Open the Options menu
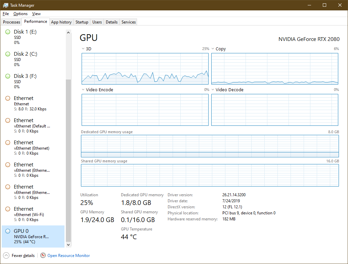Viewport: 348px width, 264px height. tap(20, 14)
